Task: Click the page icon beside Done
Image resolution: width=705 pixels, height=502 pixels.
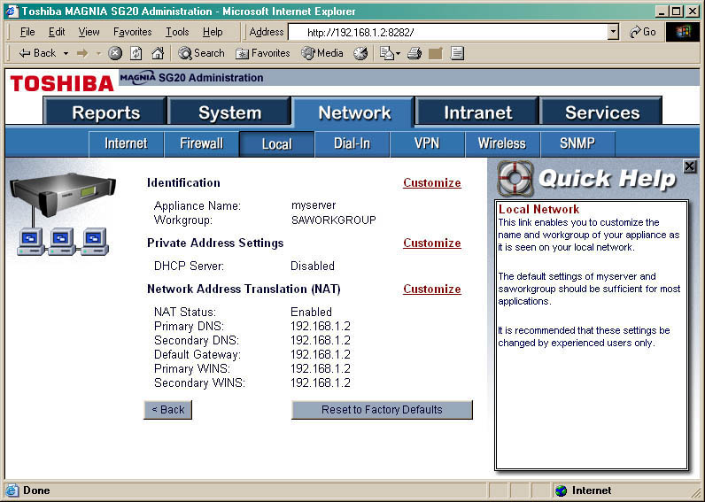Action: click(12, 490)
